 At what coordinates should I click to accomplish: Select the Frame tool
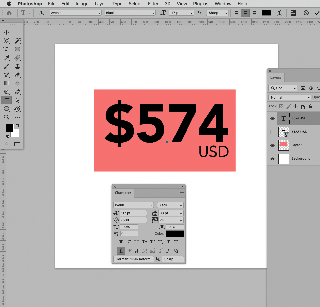[17, 49]
